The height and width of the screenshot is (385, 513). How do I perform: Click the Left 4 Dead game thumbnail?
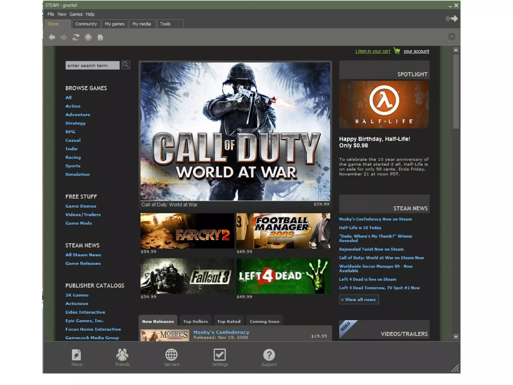(x=283, y=276)
